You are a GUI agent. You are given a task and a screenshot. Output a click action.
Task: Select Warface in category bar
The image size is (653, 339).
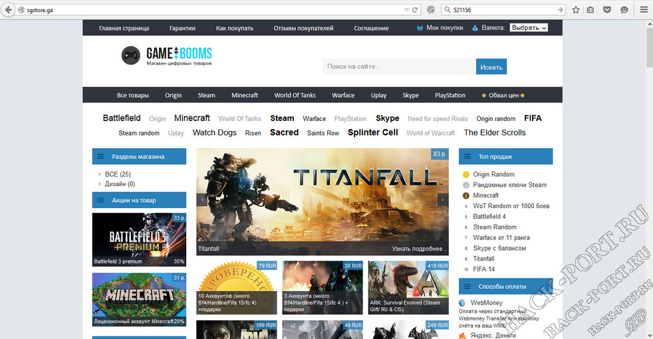(x=343, y=95)
